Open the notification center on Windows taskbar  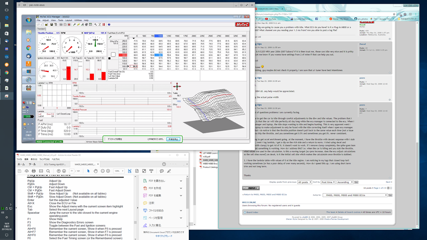pyautogui.click(x=7, y=235)
